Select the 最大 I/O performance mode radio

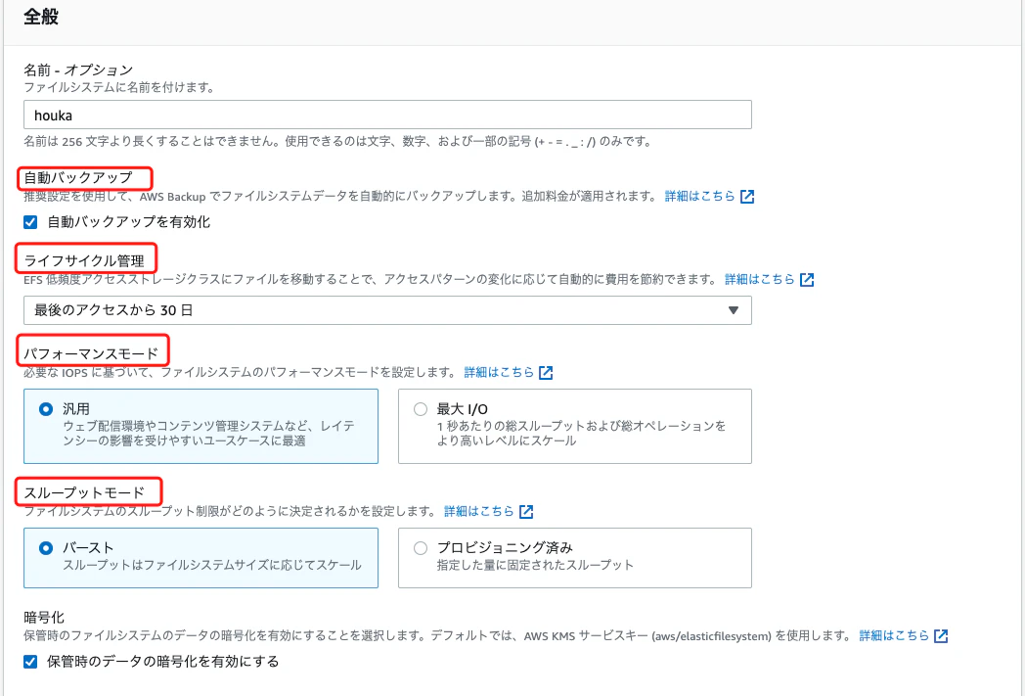coord(421,409)
